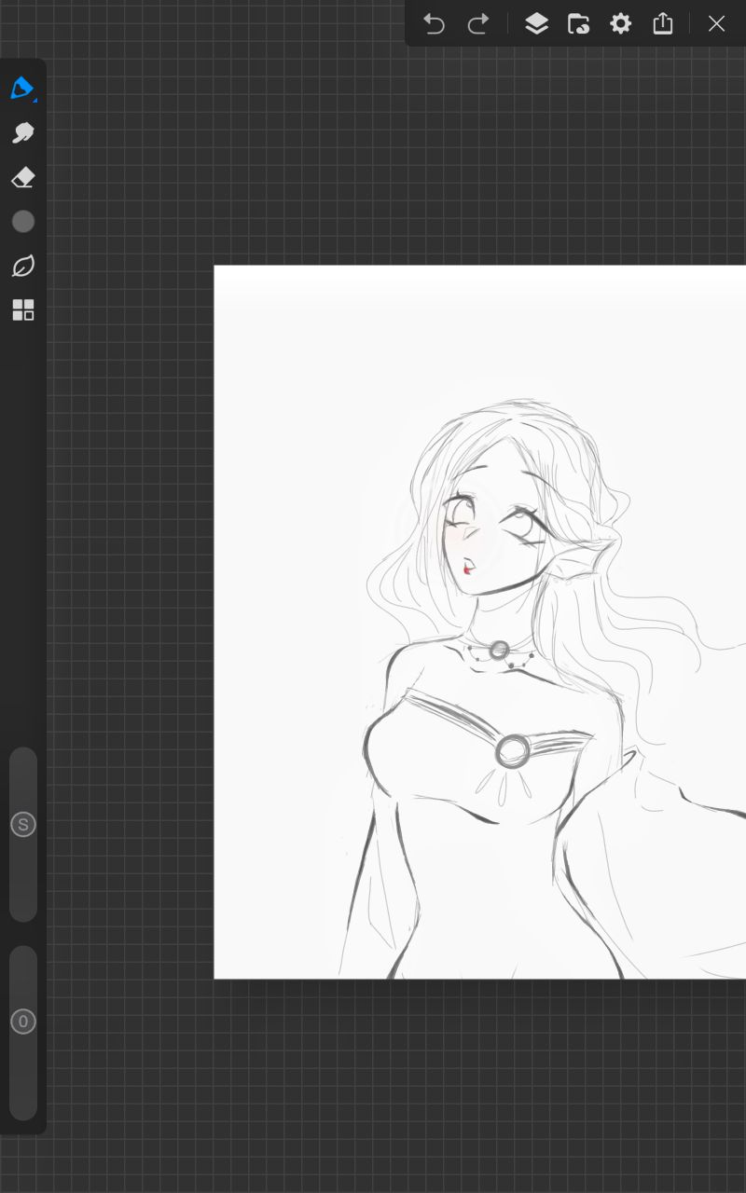Open the gray color circle picker
Viewport: 746px width, 1193px height.
pos(22,222)
